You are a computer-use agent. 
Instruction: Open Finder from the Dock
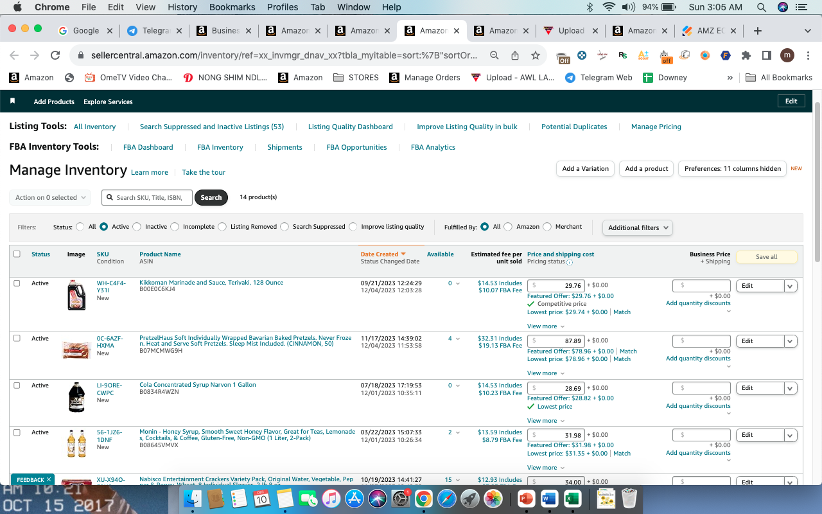pos(193,498)
